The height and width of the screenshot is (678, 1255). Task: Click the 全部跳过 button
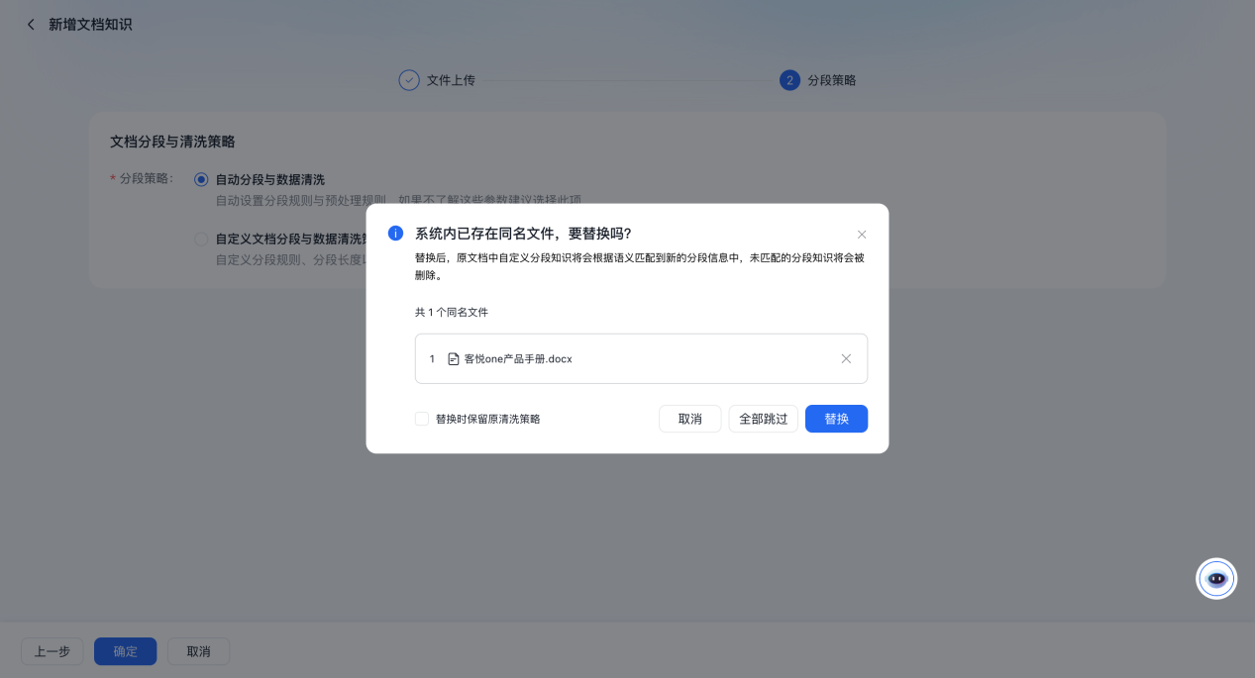coord(763,419)
